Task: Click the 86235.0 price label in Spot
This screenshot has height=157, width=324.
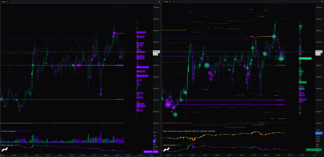Action: point(156,52)
